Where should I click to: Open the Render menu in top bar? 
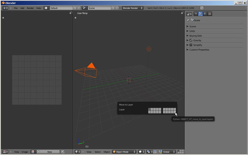30,8
